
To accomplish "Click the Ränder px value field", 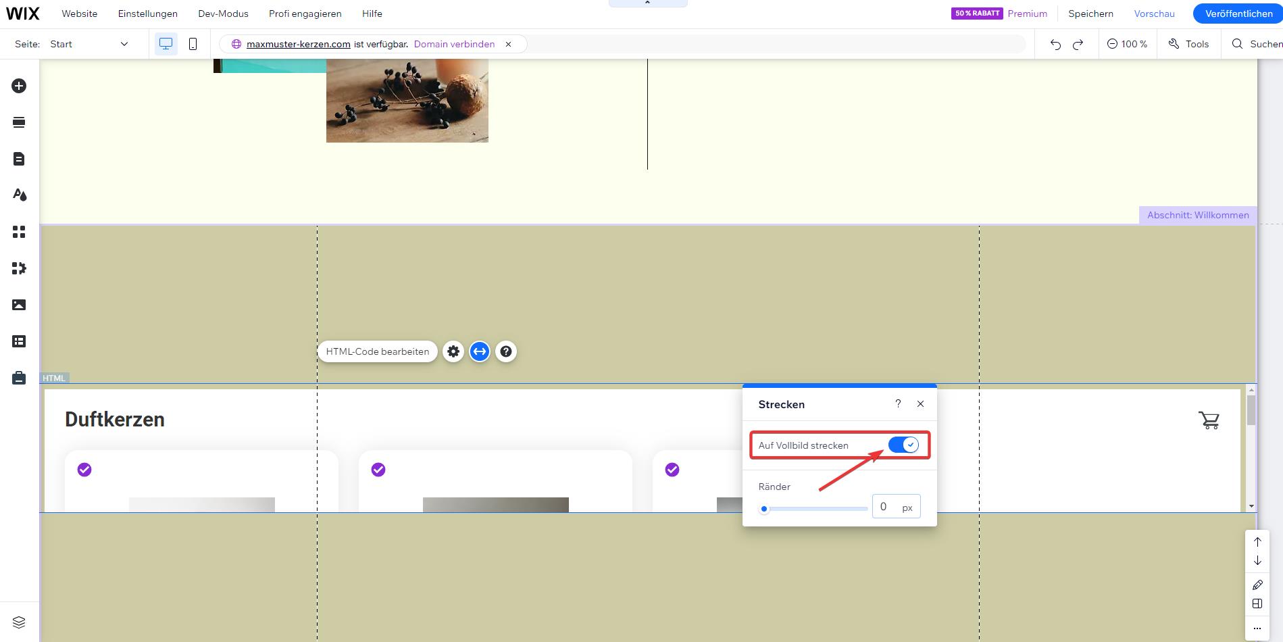I will [x=896, y=507].
